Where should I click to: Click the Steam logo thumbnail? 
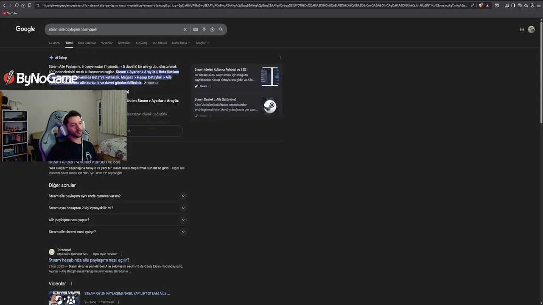click(x=270, y=106)
